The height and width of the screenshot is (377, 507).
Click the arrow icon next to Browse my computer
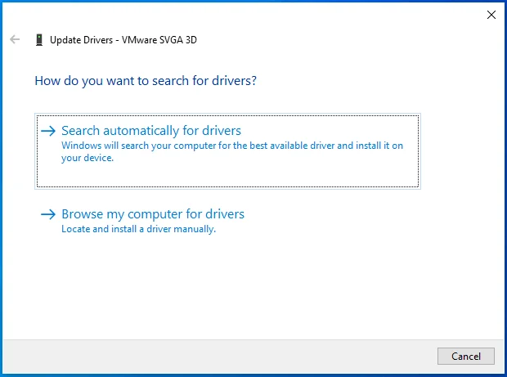(48, 214)
